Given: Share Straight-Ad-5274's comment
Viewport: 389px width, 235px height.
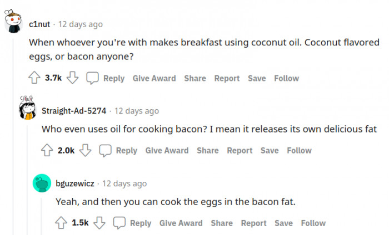Looking at the screenshot, I should 208,150.
